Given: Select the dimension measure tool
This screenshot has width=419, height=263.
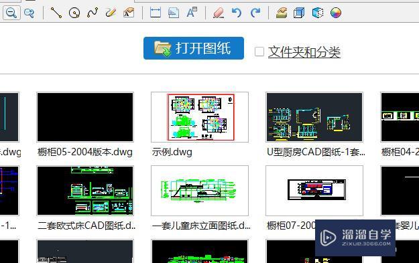Looking at the screenshot, I should 156,13.
